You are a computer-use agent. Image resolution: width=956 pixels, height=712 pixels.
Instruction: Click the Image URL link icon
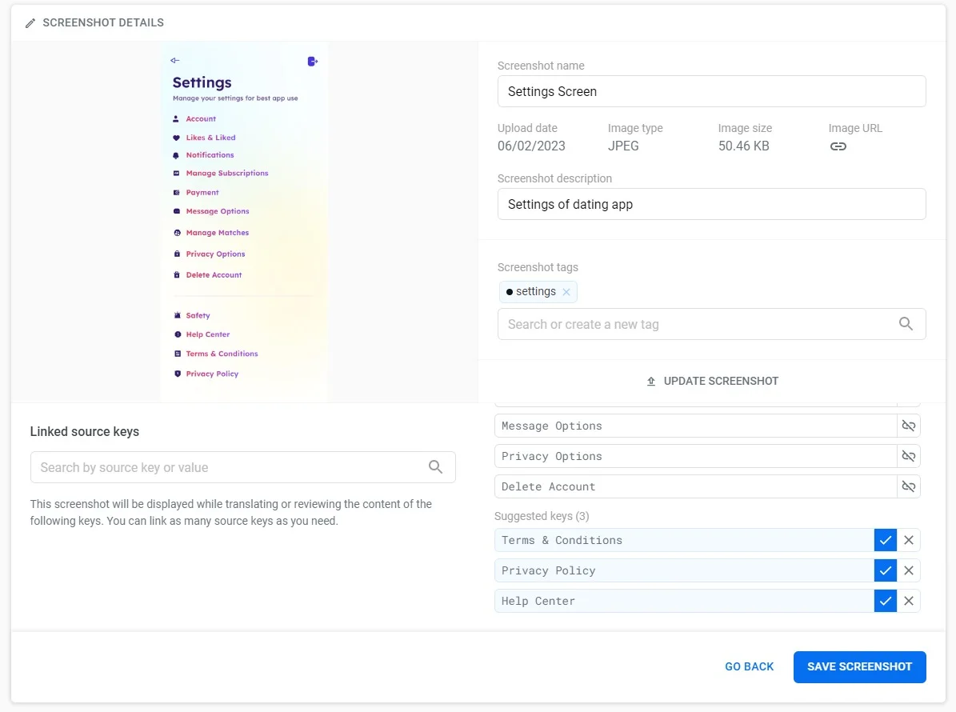[838, 146]
